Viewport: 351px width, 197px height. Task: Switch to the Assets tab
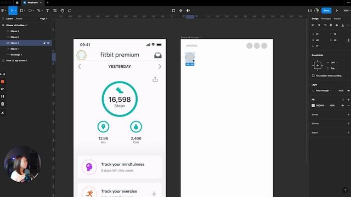(x=19, y=19)
